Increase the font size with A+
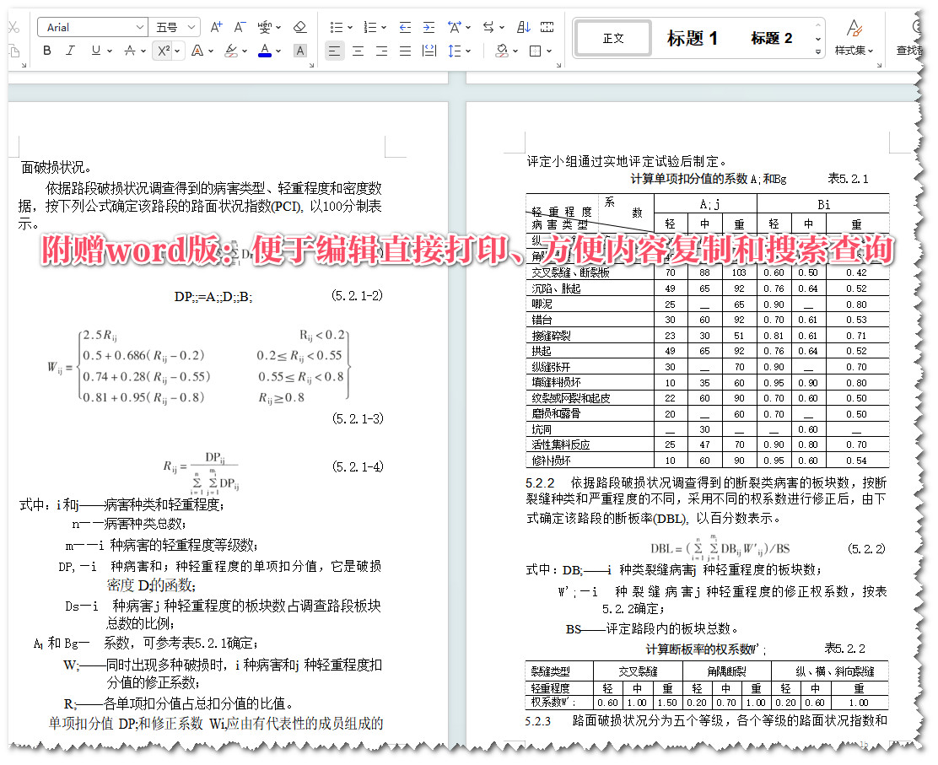 click(216, 26)
